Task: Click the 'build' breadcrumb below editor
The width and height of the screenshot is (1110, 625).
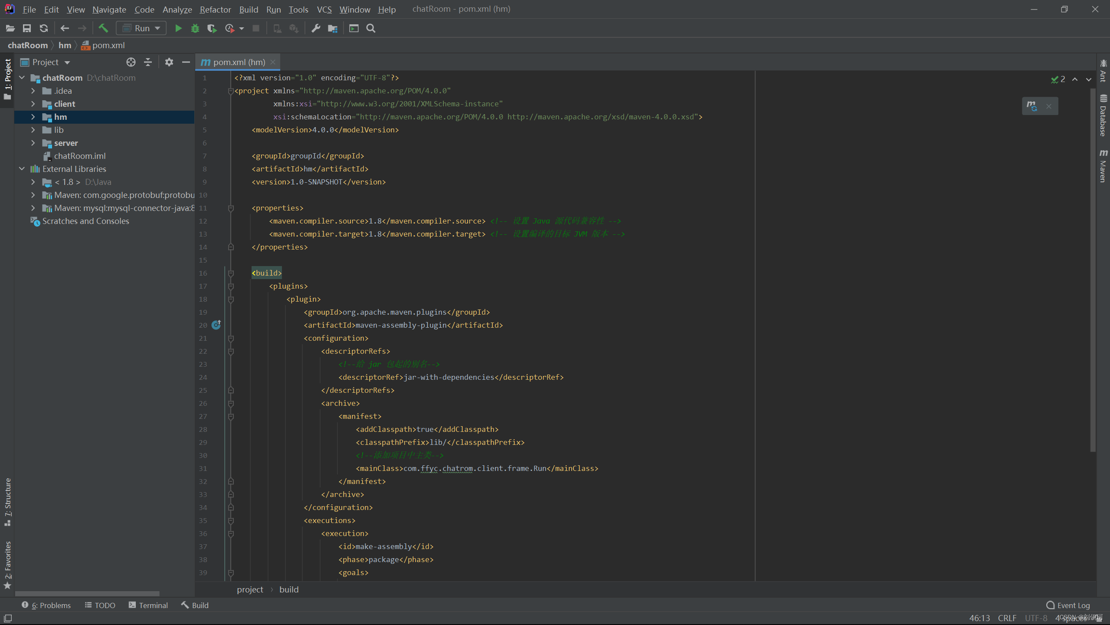Action: coord(289,589)
